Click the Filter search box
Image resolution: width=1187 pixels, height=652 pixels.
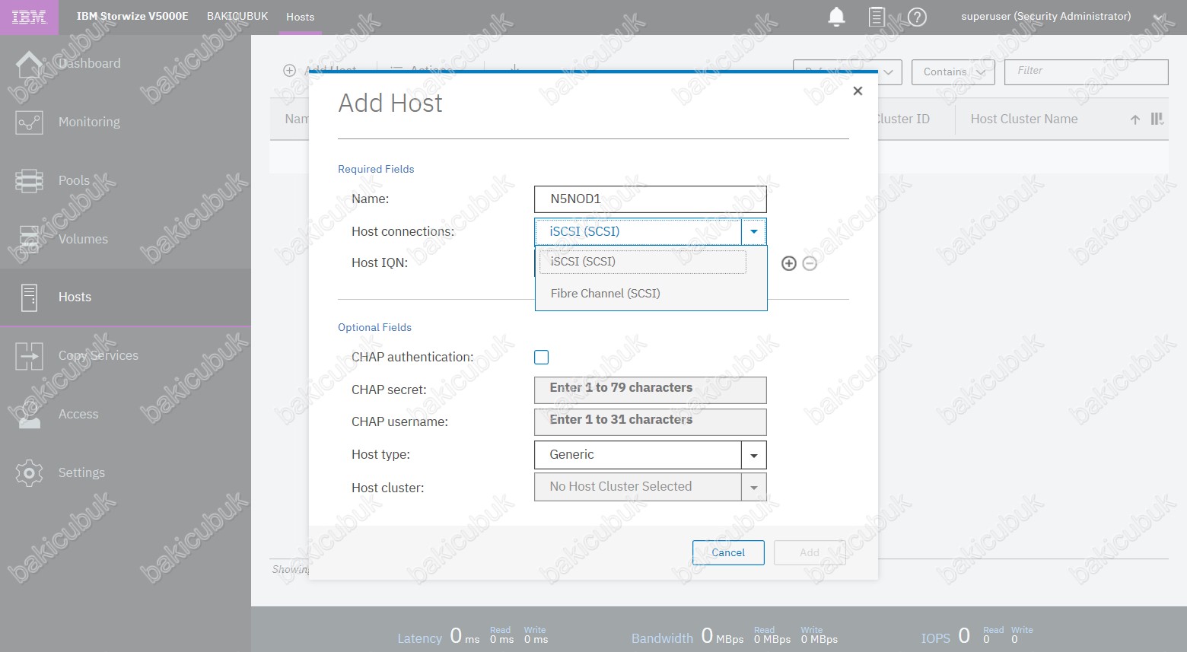[1087, 72]
